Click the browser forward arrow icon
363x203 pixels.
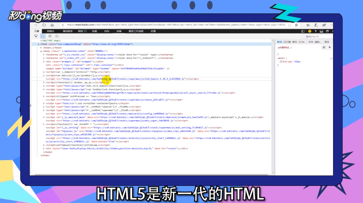point(36,25)
